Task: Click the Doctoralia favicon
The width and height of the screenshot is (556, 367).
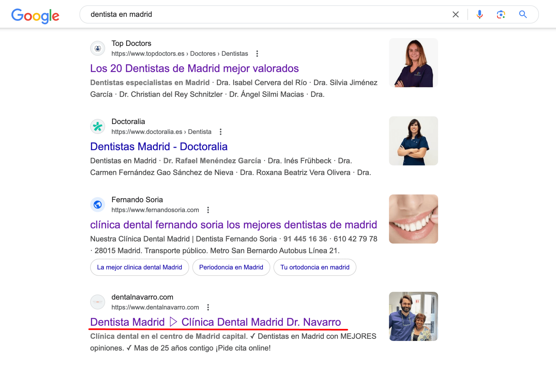Action: tap(98, 126)
